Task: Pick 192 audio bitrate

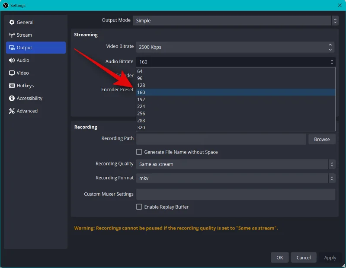Action: (235, 99)
